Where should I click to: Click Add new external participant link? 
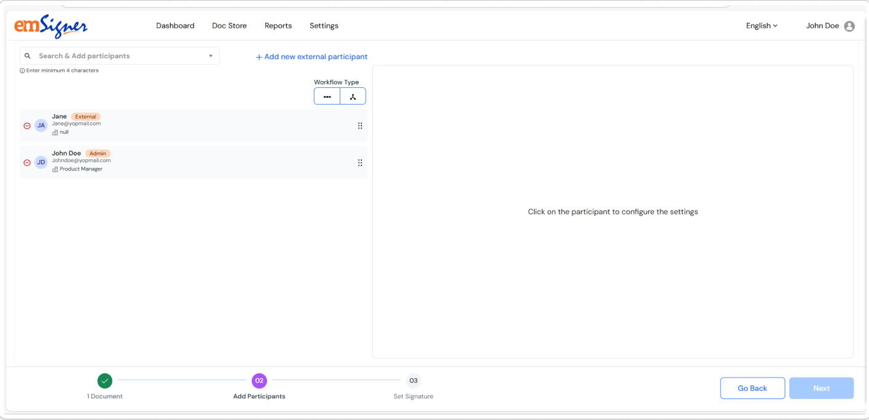pyautogui.click(x=311, y=57)
